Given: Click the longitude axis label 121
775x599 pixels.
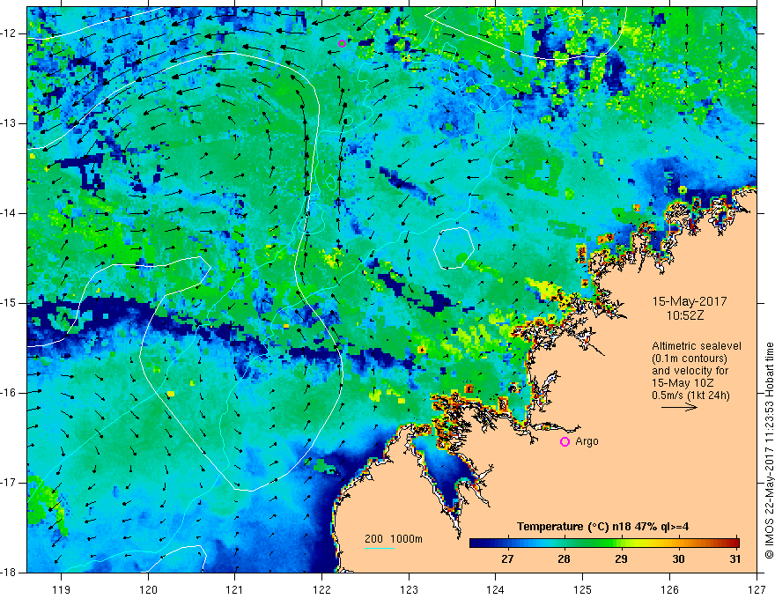Looking at the screenshot, I should (x=234, y=589).
